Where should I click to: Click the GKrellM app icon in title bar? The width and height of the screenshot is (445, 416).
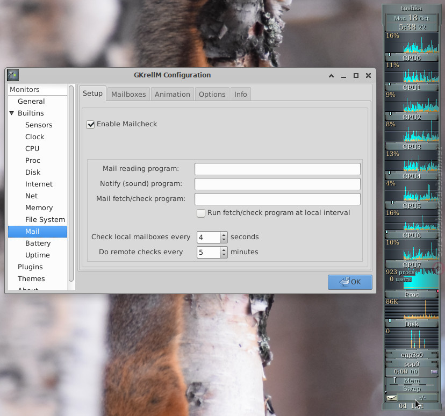13,75
